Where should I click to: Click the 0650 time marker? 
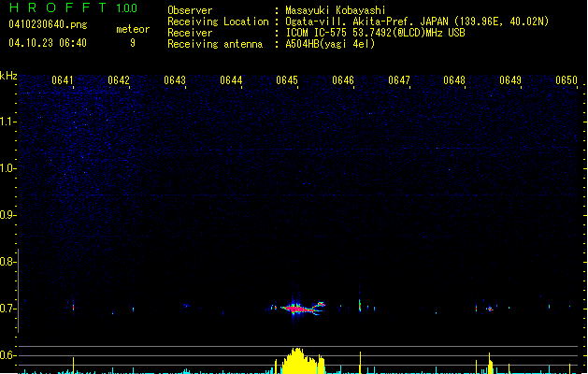click(566, 80)
